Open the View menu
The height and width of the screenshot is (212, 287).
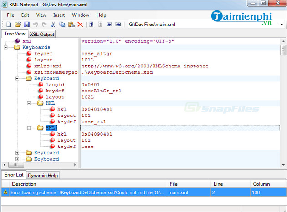point(41,15)
